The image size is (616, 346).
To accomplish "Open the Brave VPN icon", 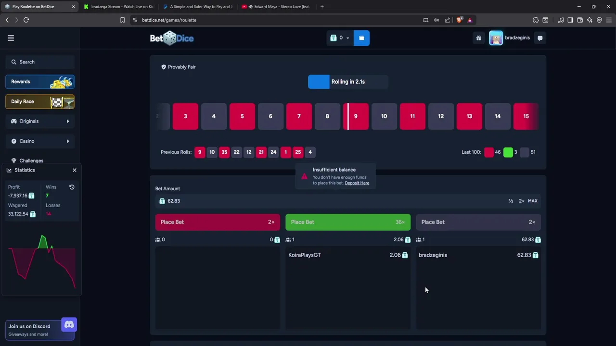I will pos(599,20).
